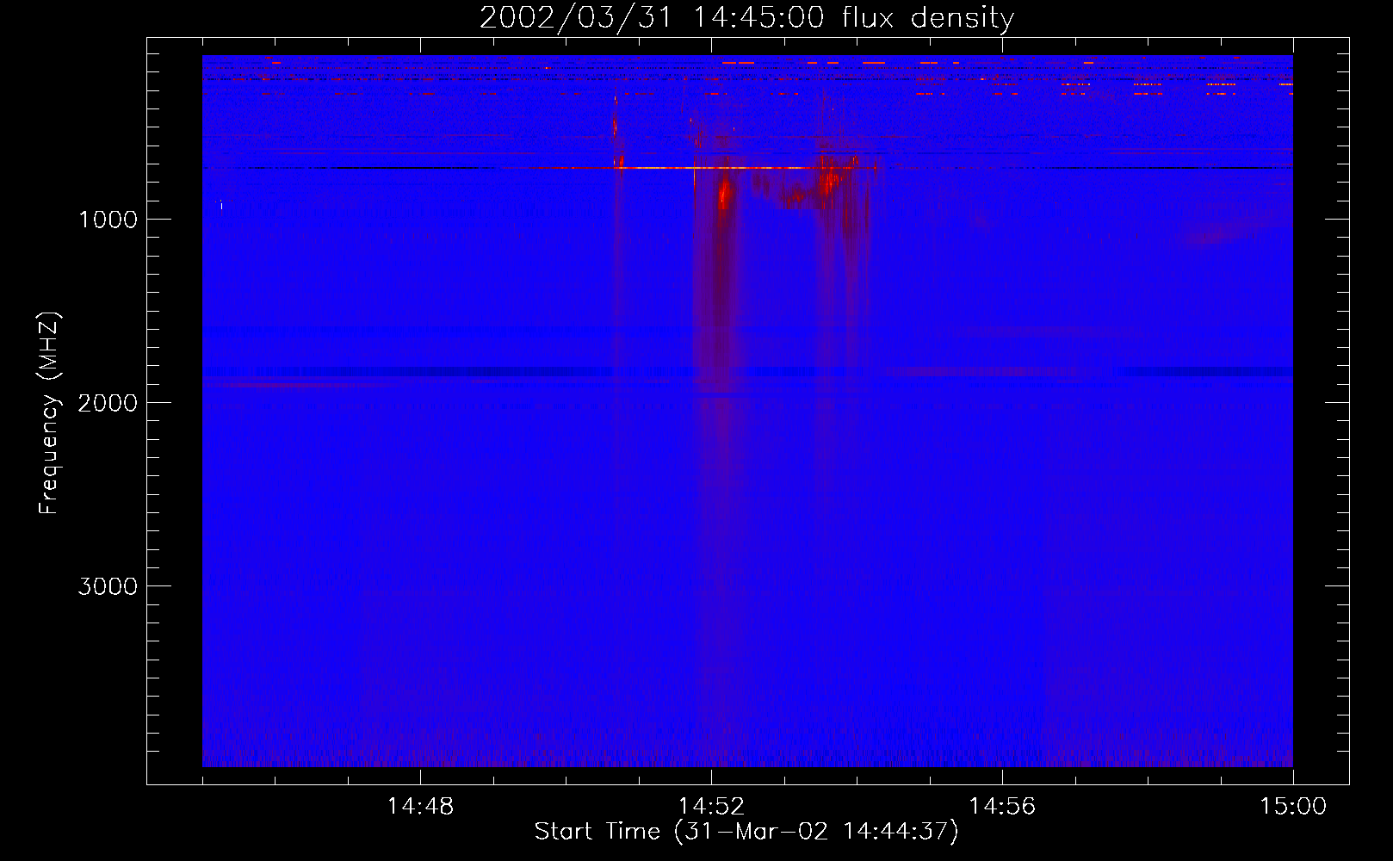The width and height of the screenshot is (1393, 861).
Task: Click the "14:56" time tick label
Action: 1002,807
